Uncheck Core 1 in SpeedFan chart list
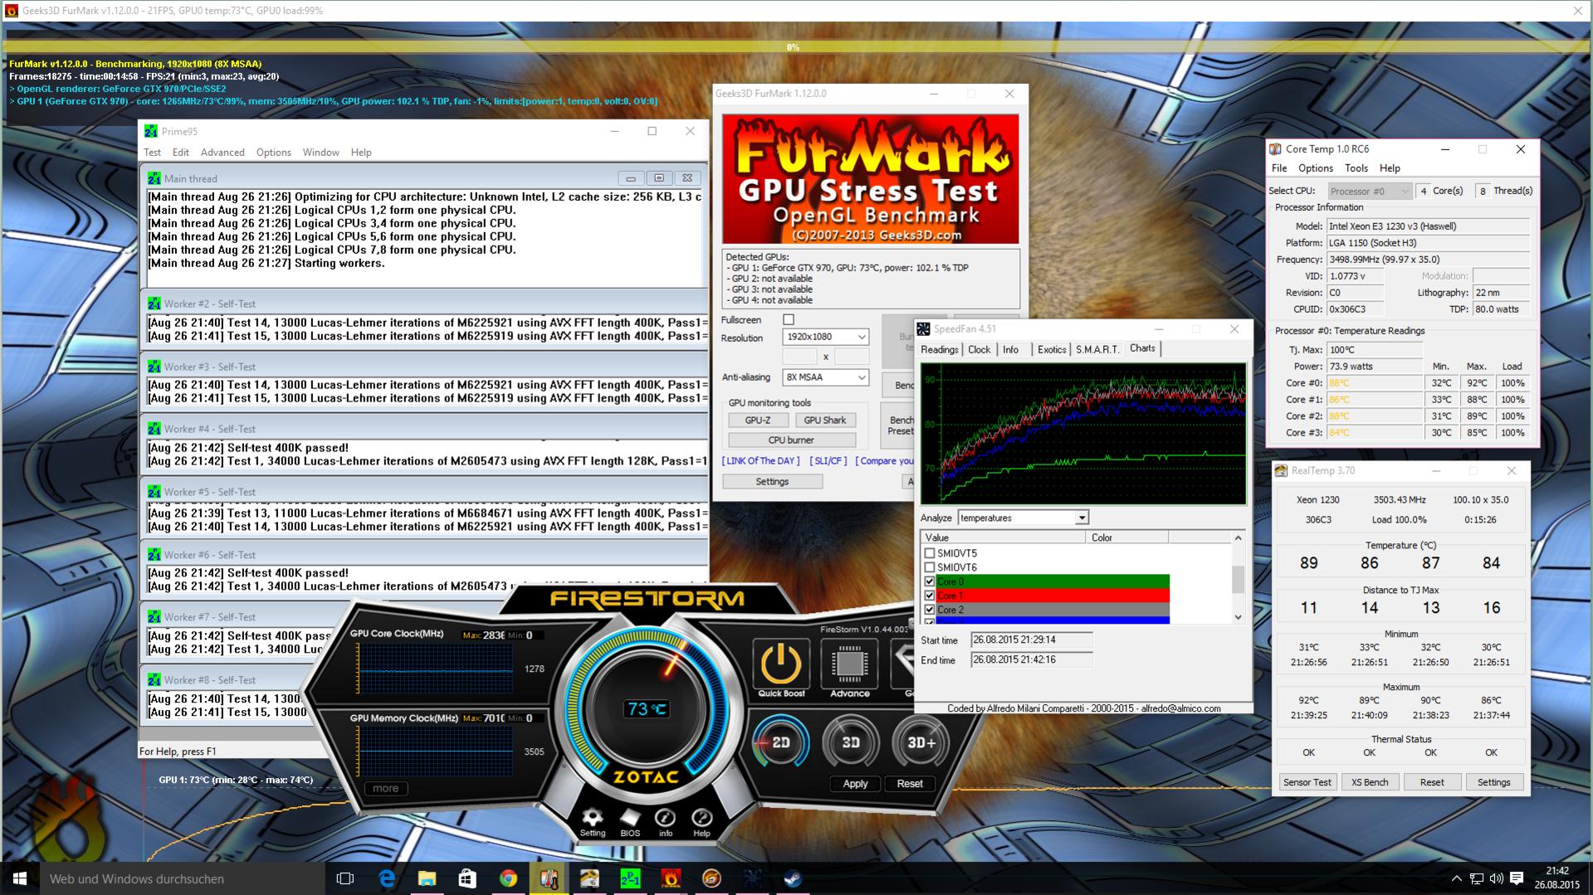This screenshot has width=1593, height=895. [x=930, y=596]
